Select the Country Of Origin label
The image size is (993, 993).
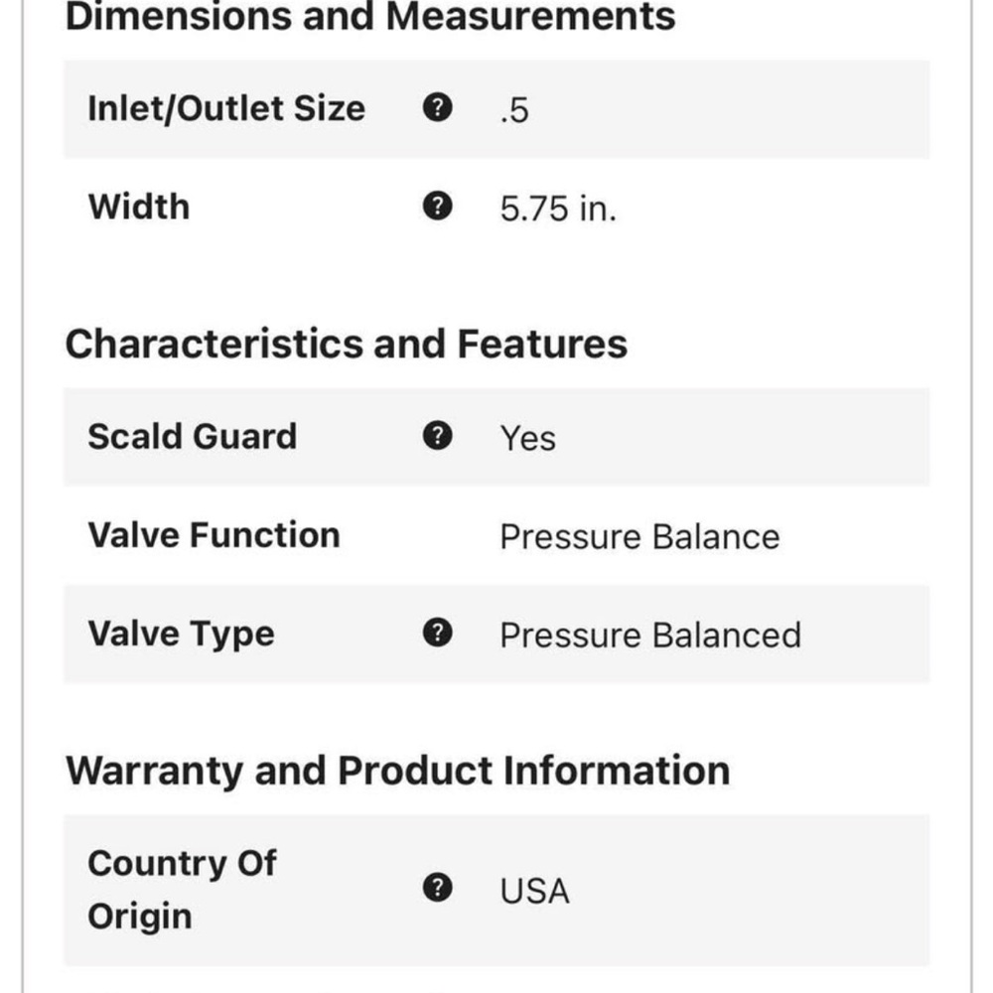click(183, 889)
